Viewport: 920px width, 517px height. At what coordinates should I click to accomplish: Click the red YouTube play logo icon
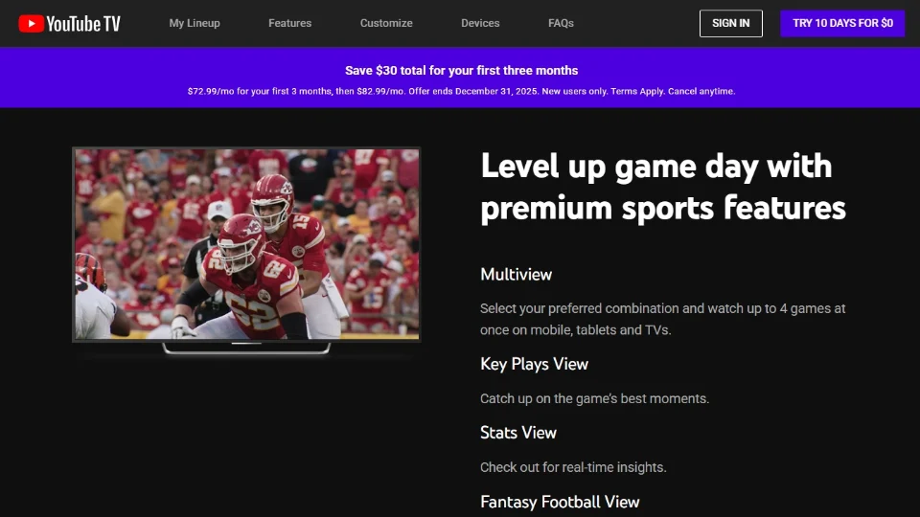[31, 23]
